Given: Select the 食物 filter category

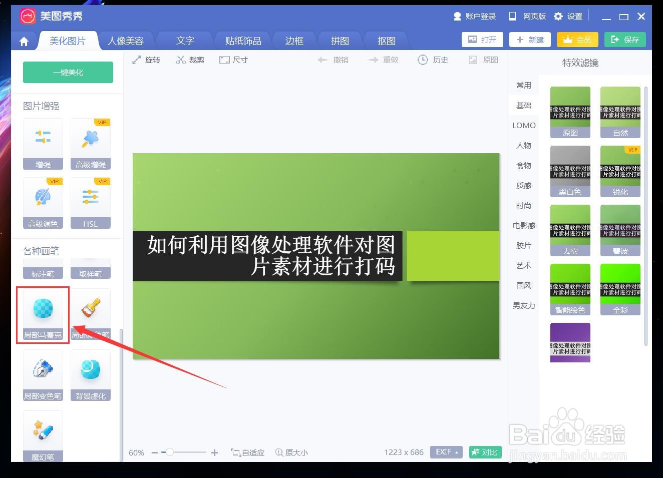Looking at the screenshot, I should coord(524,166).
